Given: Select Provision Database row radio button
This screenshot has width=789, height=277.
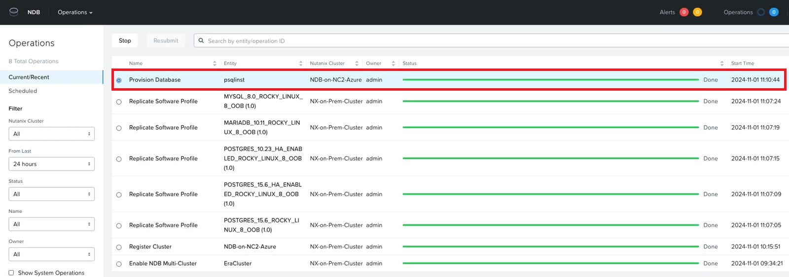Looking at the screenshot, I should (x=119, y=80).
